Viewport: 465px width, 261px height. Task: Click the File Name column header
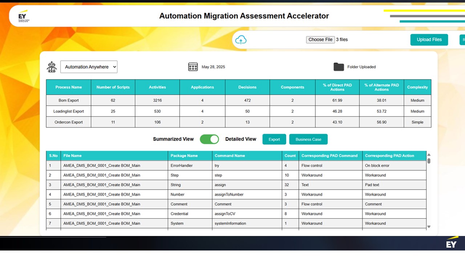[114, 156]
